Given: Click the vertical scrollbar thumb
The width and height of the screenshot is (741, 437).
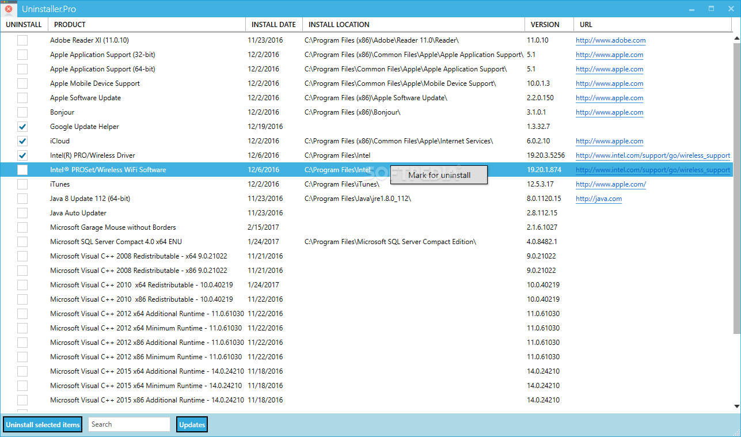Looking at the screenshot, I should click(x=736, y=188).
